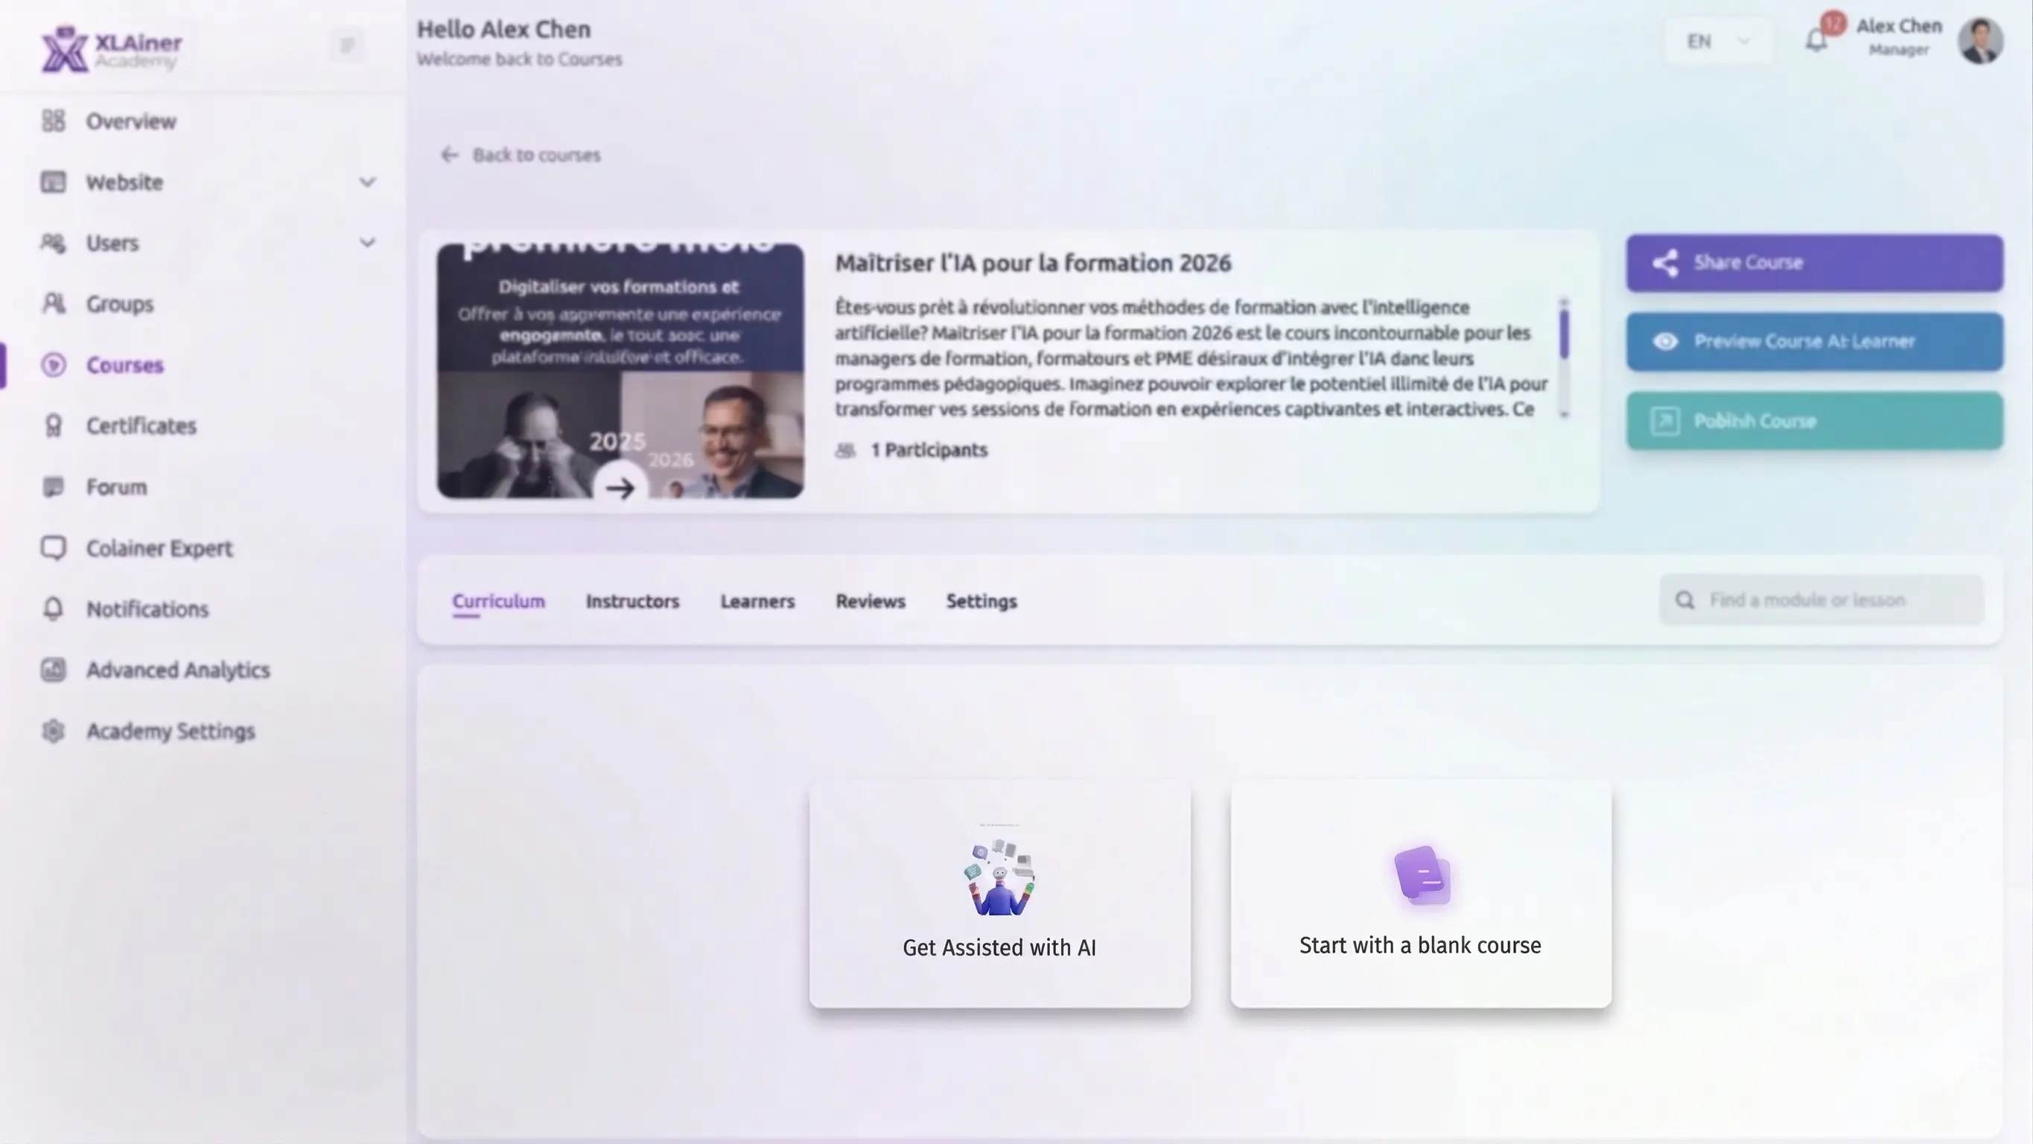Click the Advanced Analytics icon
This screenshot has width=2033, height=1144.
[x=53, y=670]
